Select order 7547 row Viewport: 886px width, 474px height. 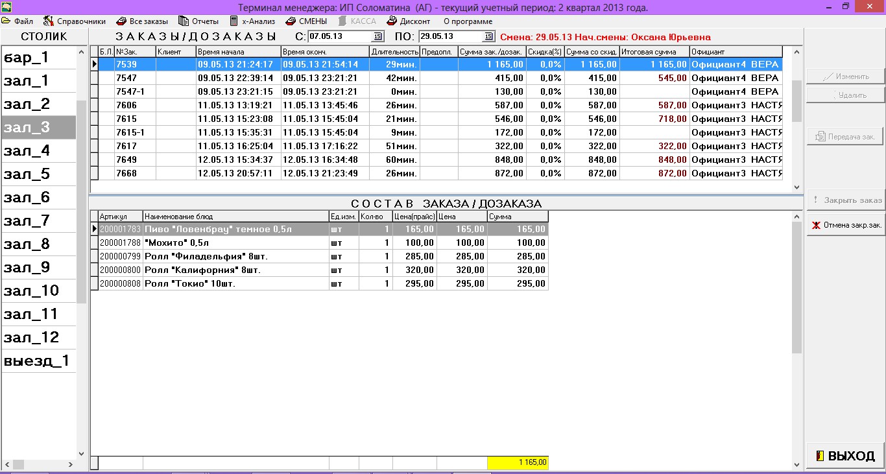436,78
